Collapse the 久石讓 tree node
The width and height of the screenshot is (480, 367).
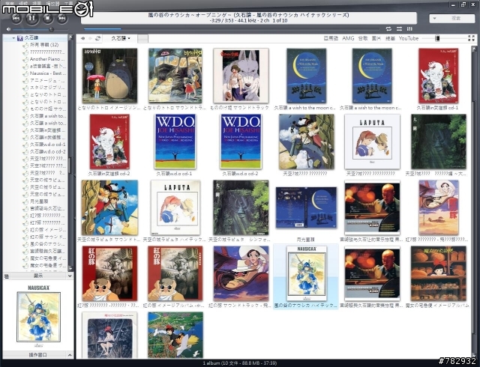coord(13,38)
